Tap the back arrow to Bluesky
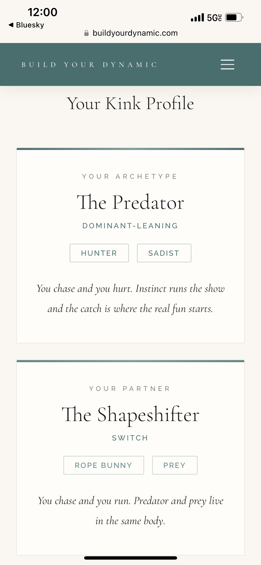 point(11,25)
